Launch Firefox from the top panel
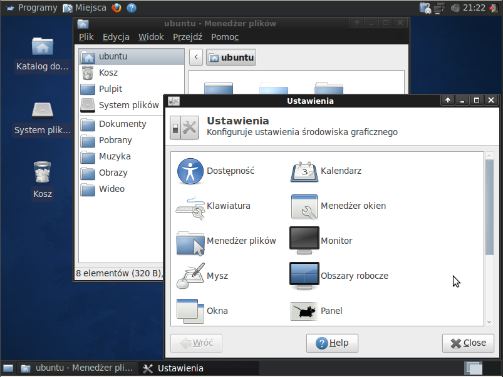503x377 pixels. click(117, 8)
